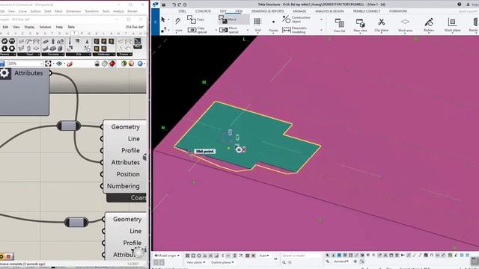
Task: Click Tekla help question mark icon
Action: point(459,4)
